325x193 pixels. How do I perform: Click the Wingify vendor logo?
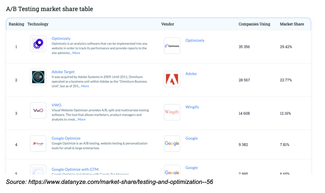coord(172,112)
